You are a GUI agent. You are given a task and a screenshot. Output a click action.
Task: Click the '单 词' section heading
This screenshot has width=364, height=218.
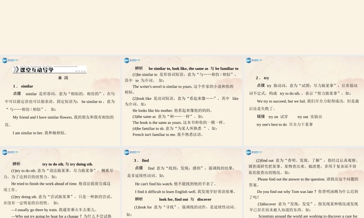point(63,78)
